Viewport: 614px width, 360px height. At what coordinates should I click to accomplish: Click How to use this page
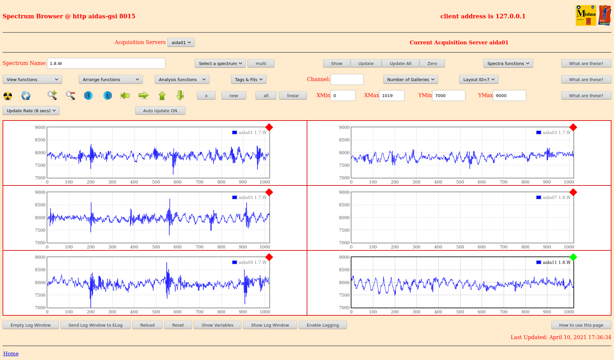[x=581, y=325]
